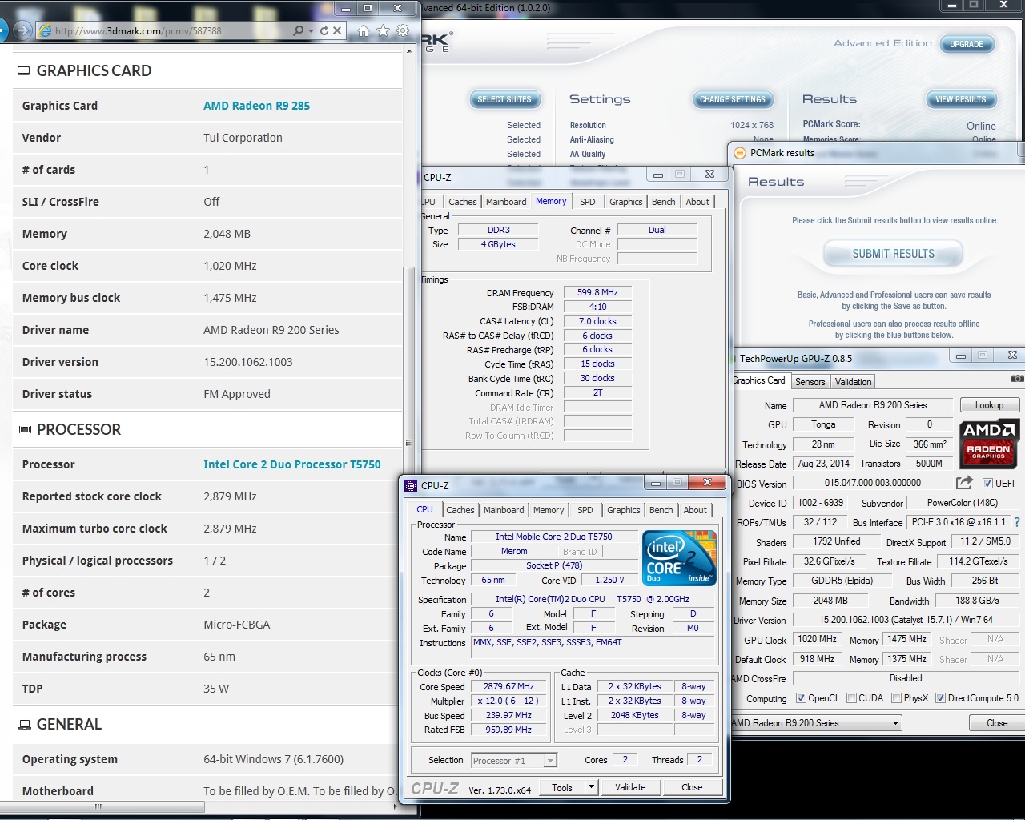Click the General section laptop icon
Screen dimensions: 1025x820
[x=25, y=725]
